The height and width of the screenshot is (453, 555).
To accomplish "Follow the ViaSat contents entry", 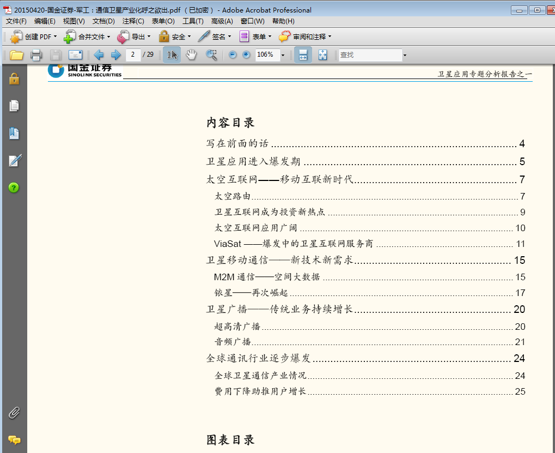I will click(369, 244).
